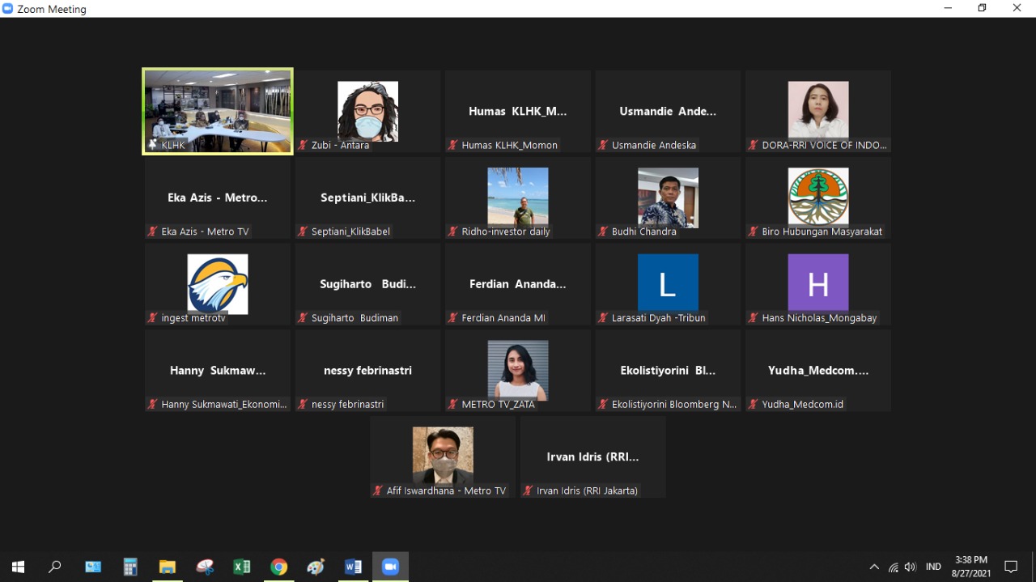Select the Zubi - Antara participant tile
Image resolution: width=1036 pixels, height=582 pixels.
coord(367,111)
